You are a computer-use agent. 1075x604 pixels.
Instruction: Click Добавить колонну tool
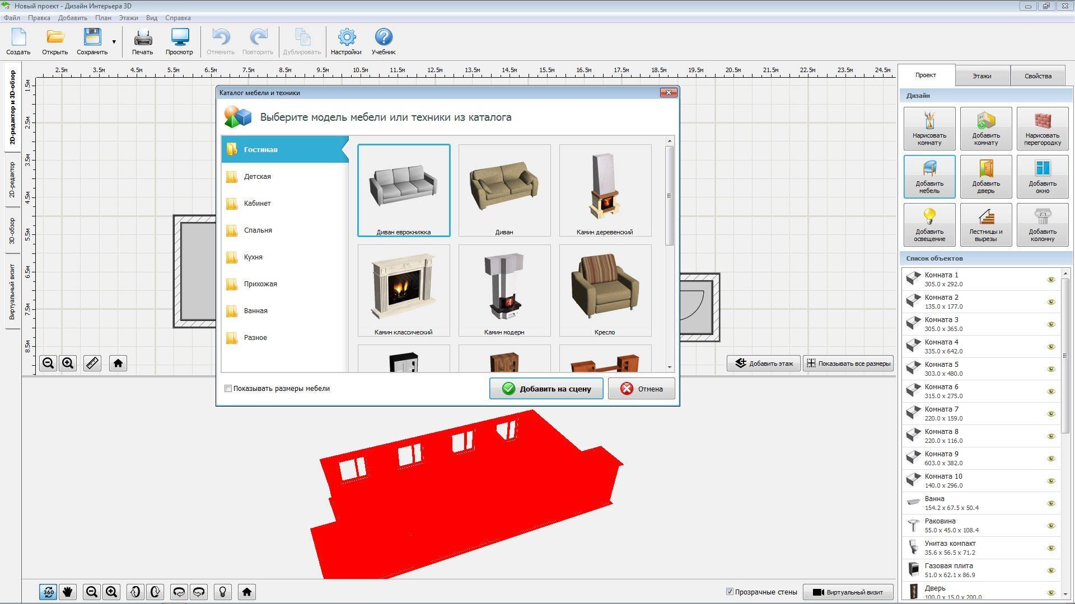(1043, 224)
